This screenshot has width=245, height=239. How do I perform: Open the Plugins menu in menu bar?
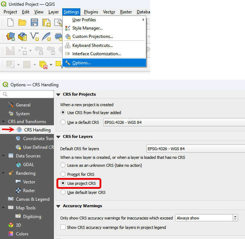(x=91, y=12)
